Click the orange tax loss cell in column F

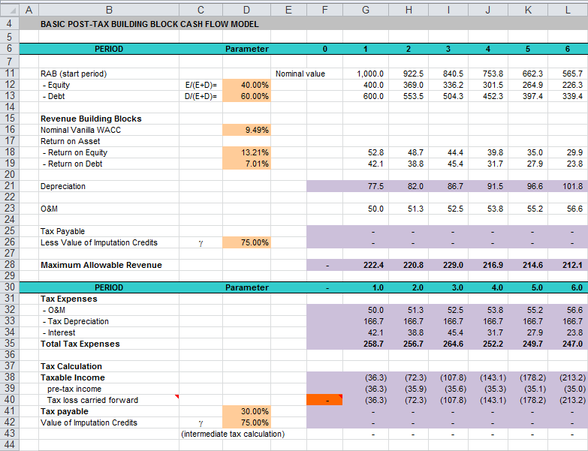click(324, 400)
